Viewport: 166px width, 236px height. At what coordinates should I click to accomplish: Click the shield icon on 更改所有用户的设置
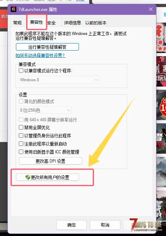(28, 177)
